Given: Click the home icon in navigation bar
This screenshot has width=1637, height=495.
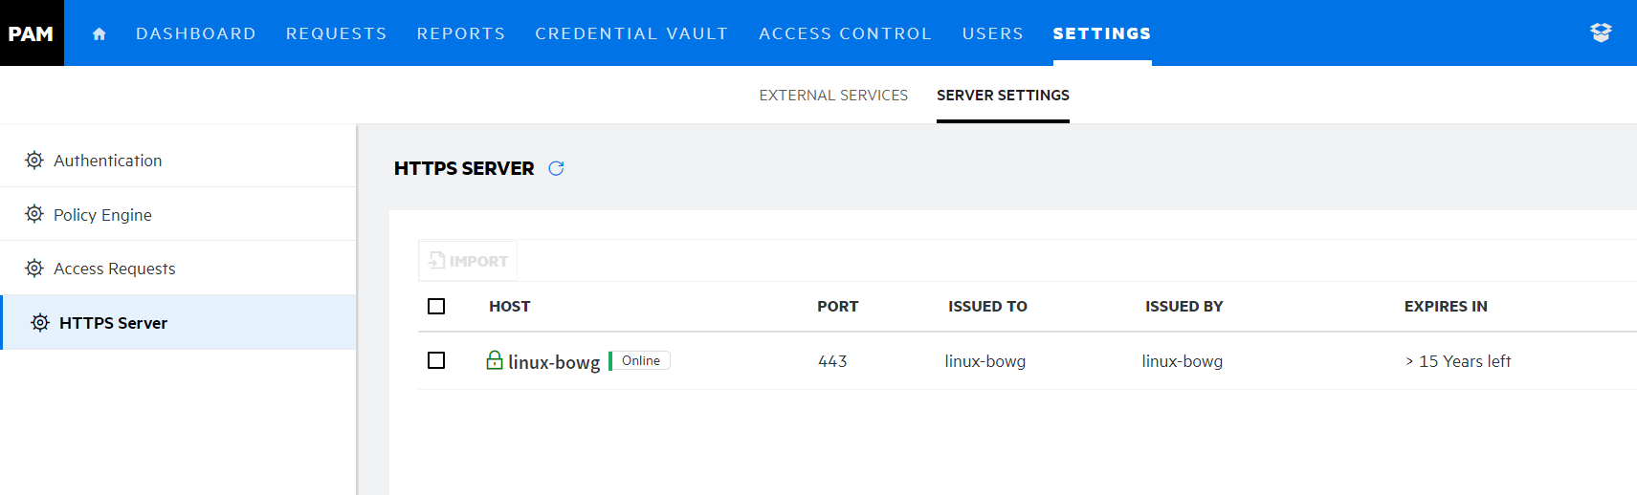Looking at the screenshot, I should pos(99,33).
